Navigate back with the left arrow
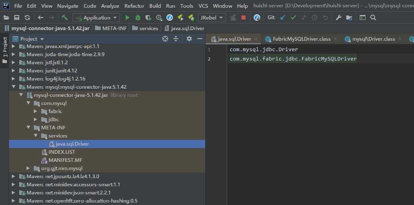This screenshot has width=414, height=205. (x=40, y=17)
